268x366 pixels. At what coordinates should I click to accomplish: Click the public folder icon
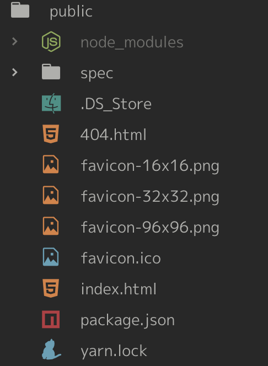click(x=20, y=10)
